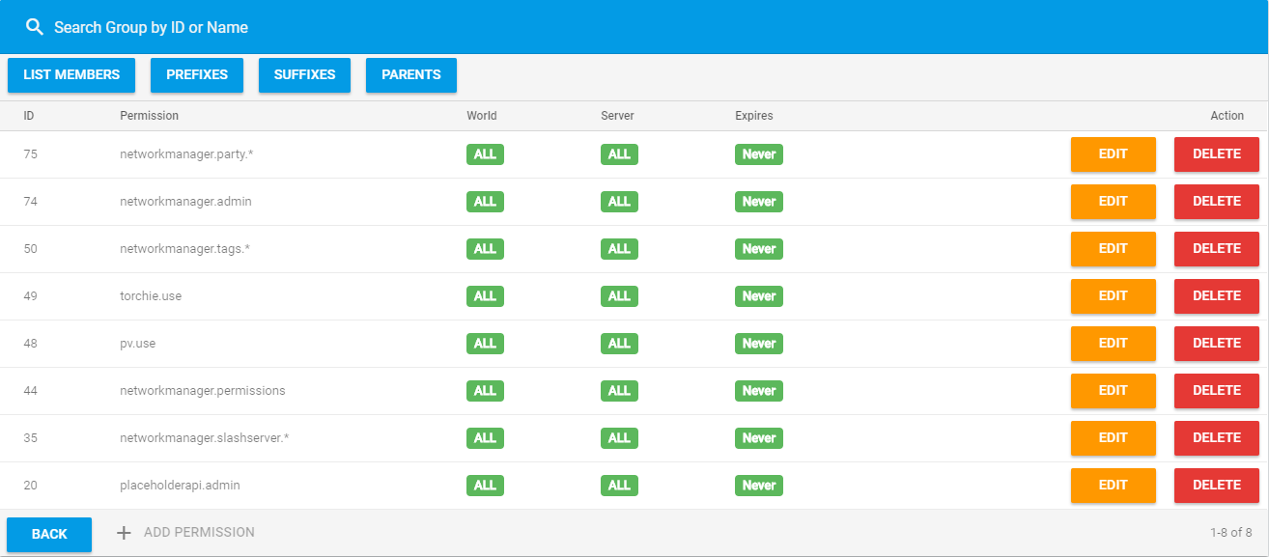Open the Suffixes section

tap(304, 75)
